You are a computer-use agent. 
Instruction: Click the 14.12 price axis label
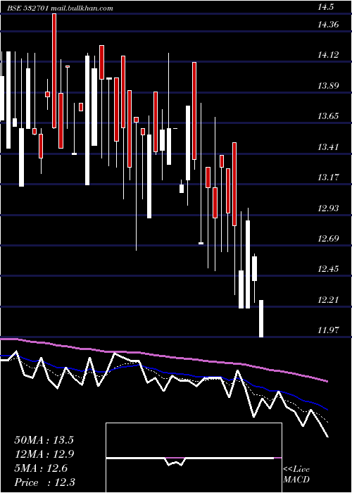coord(328,55)
